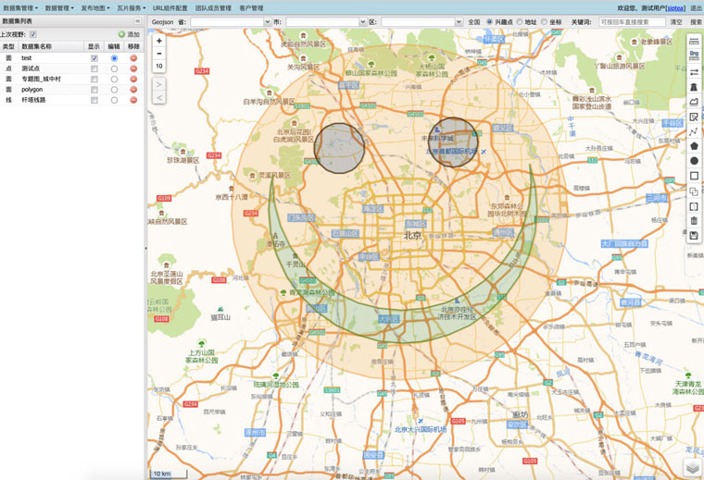Select the draw polyline tool

click(x=694, y=131)
